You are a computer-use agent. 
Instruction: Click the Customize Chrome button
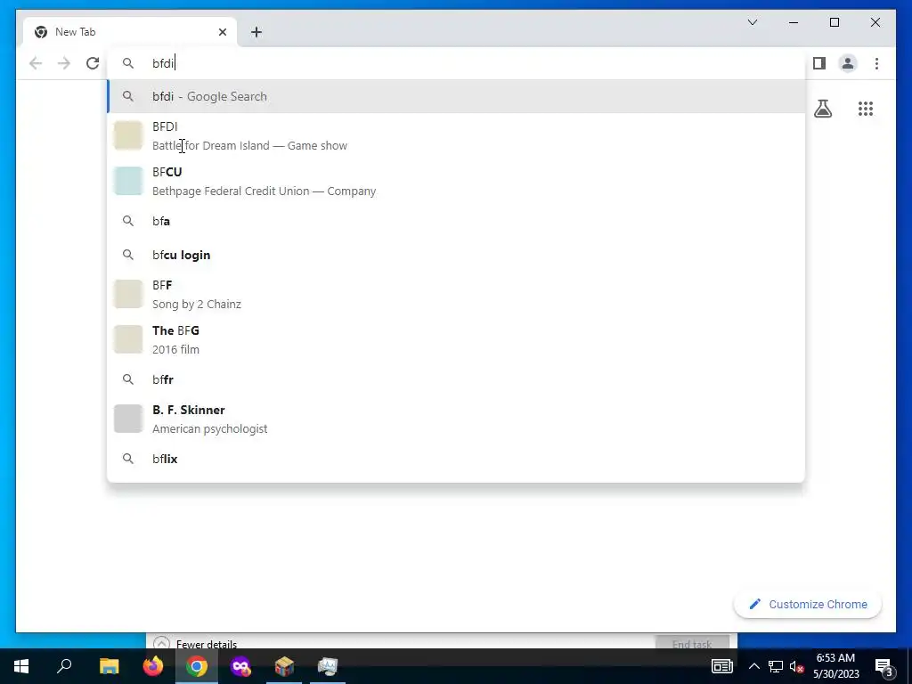click(x=808, y=605)
